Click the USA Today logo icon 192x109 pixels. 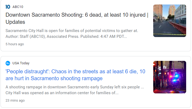point(8,63)
